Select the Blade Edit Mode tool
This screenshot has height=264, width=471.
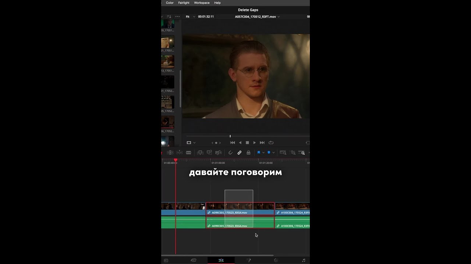[x=188, y=153]
